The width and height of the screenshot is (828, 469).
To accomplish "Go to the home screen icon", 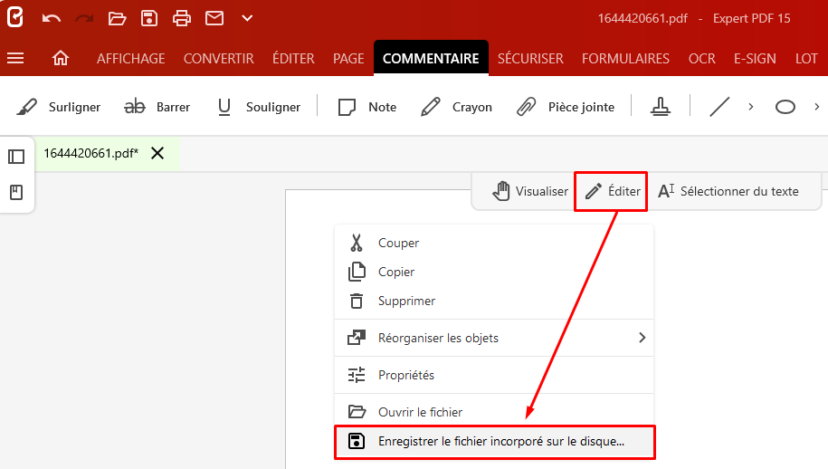I will point(61,58).
